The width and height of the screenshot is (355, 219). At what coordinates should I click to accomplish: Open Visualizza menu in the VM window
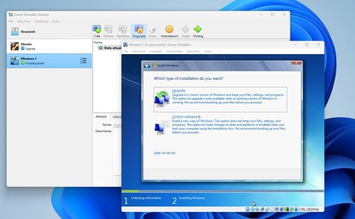[x=155, y=51]
